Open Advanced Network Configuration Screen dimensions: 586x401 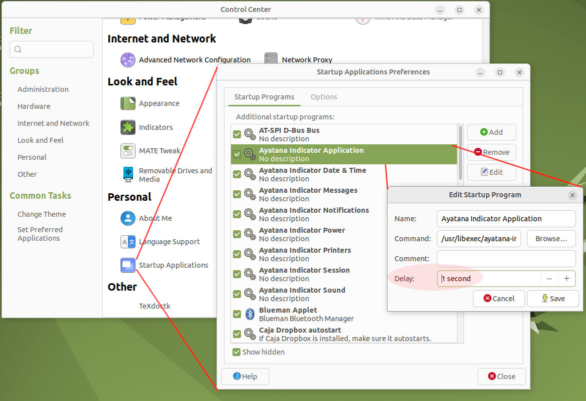coord(128,59)
